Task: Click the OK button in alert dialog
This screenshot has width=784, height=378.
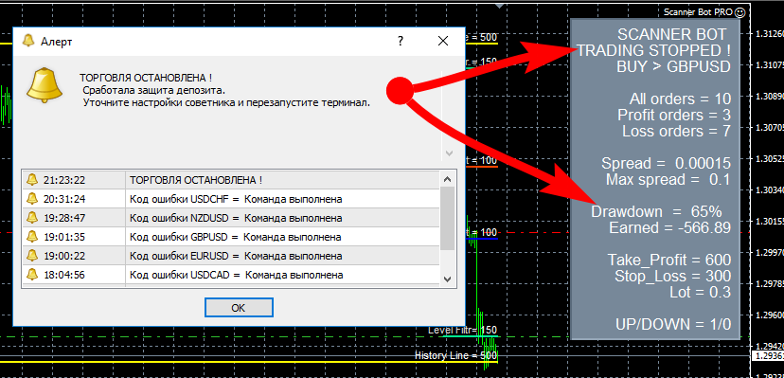Action: pos(239,308)
